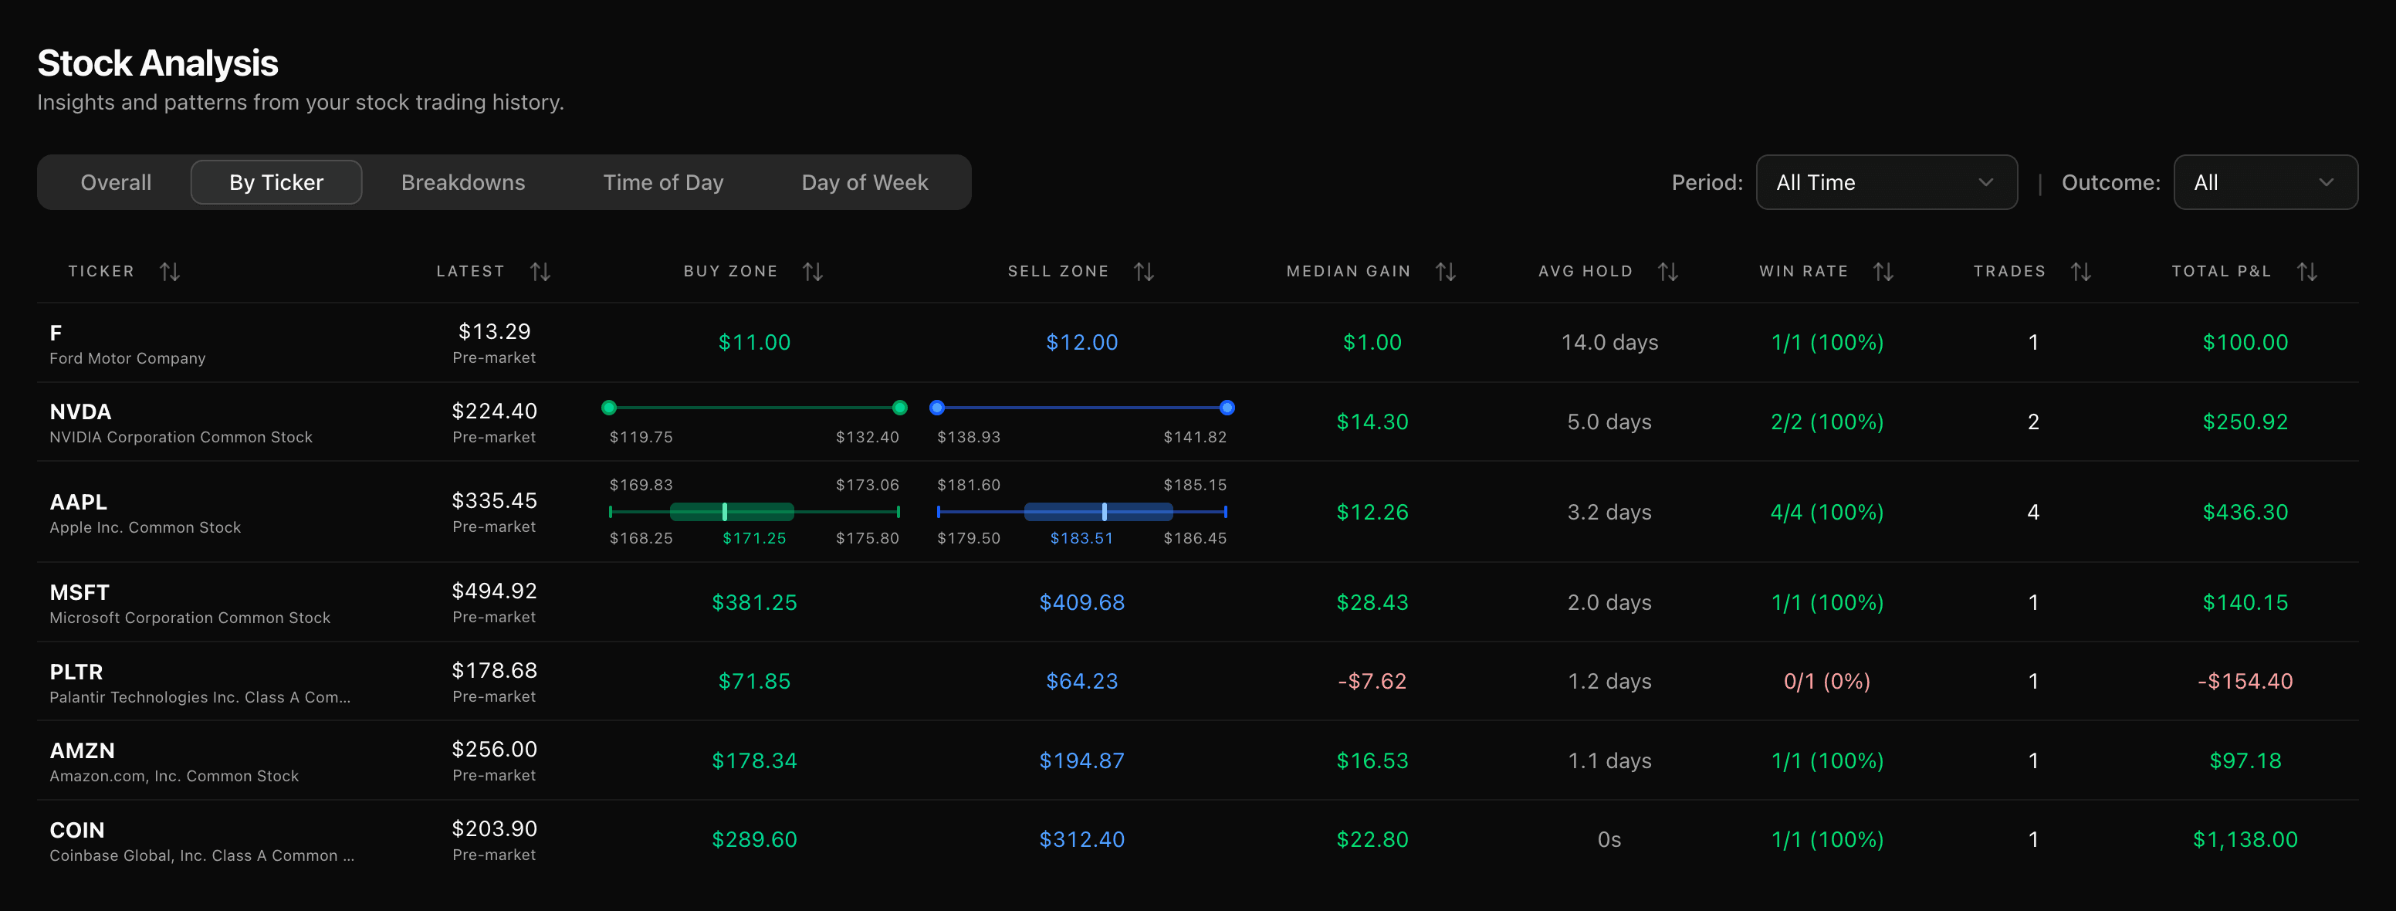Viewport: 2396px width, 911px height.
Task: Click the MEDIAN GAIN header label
Action: click(1349, 272)
